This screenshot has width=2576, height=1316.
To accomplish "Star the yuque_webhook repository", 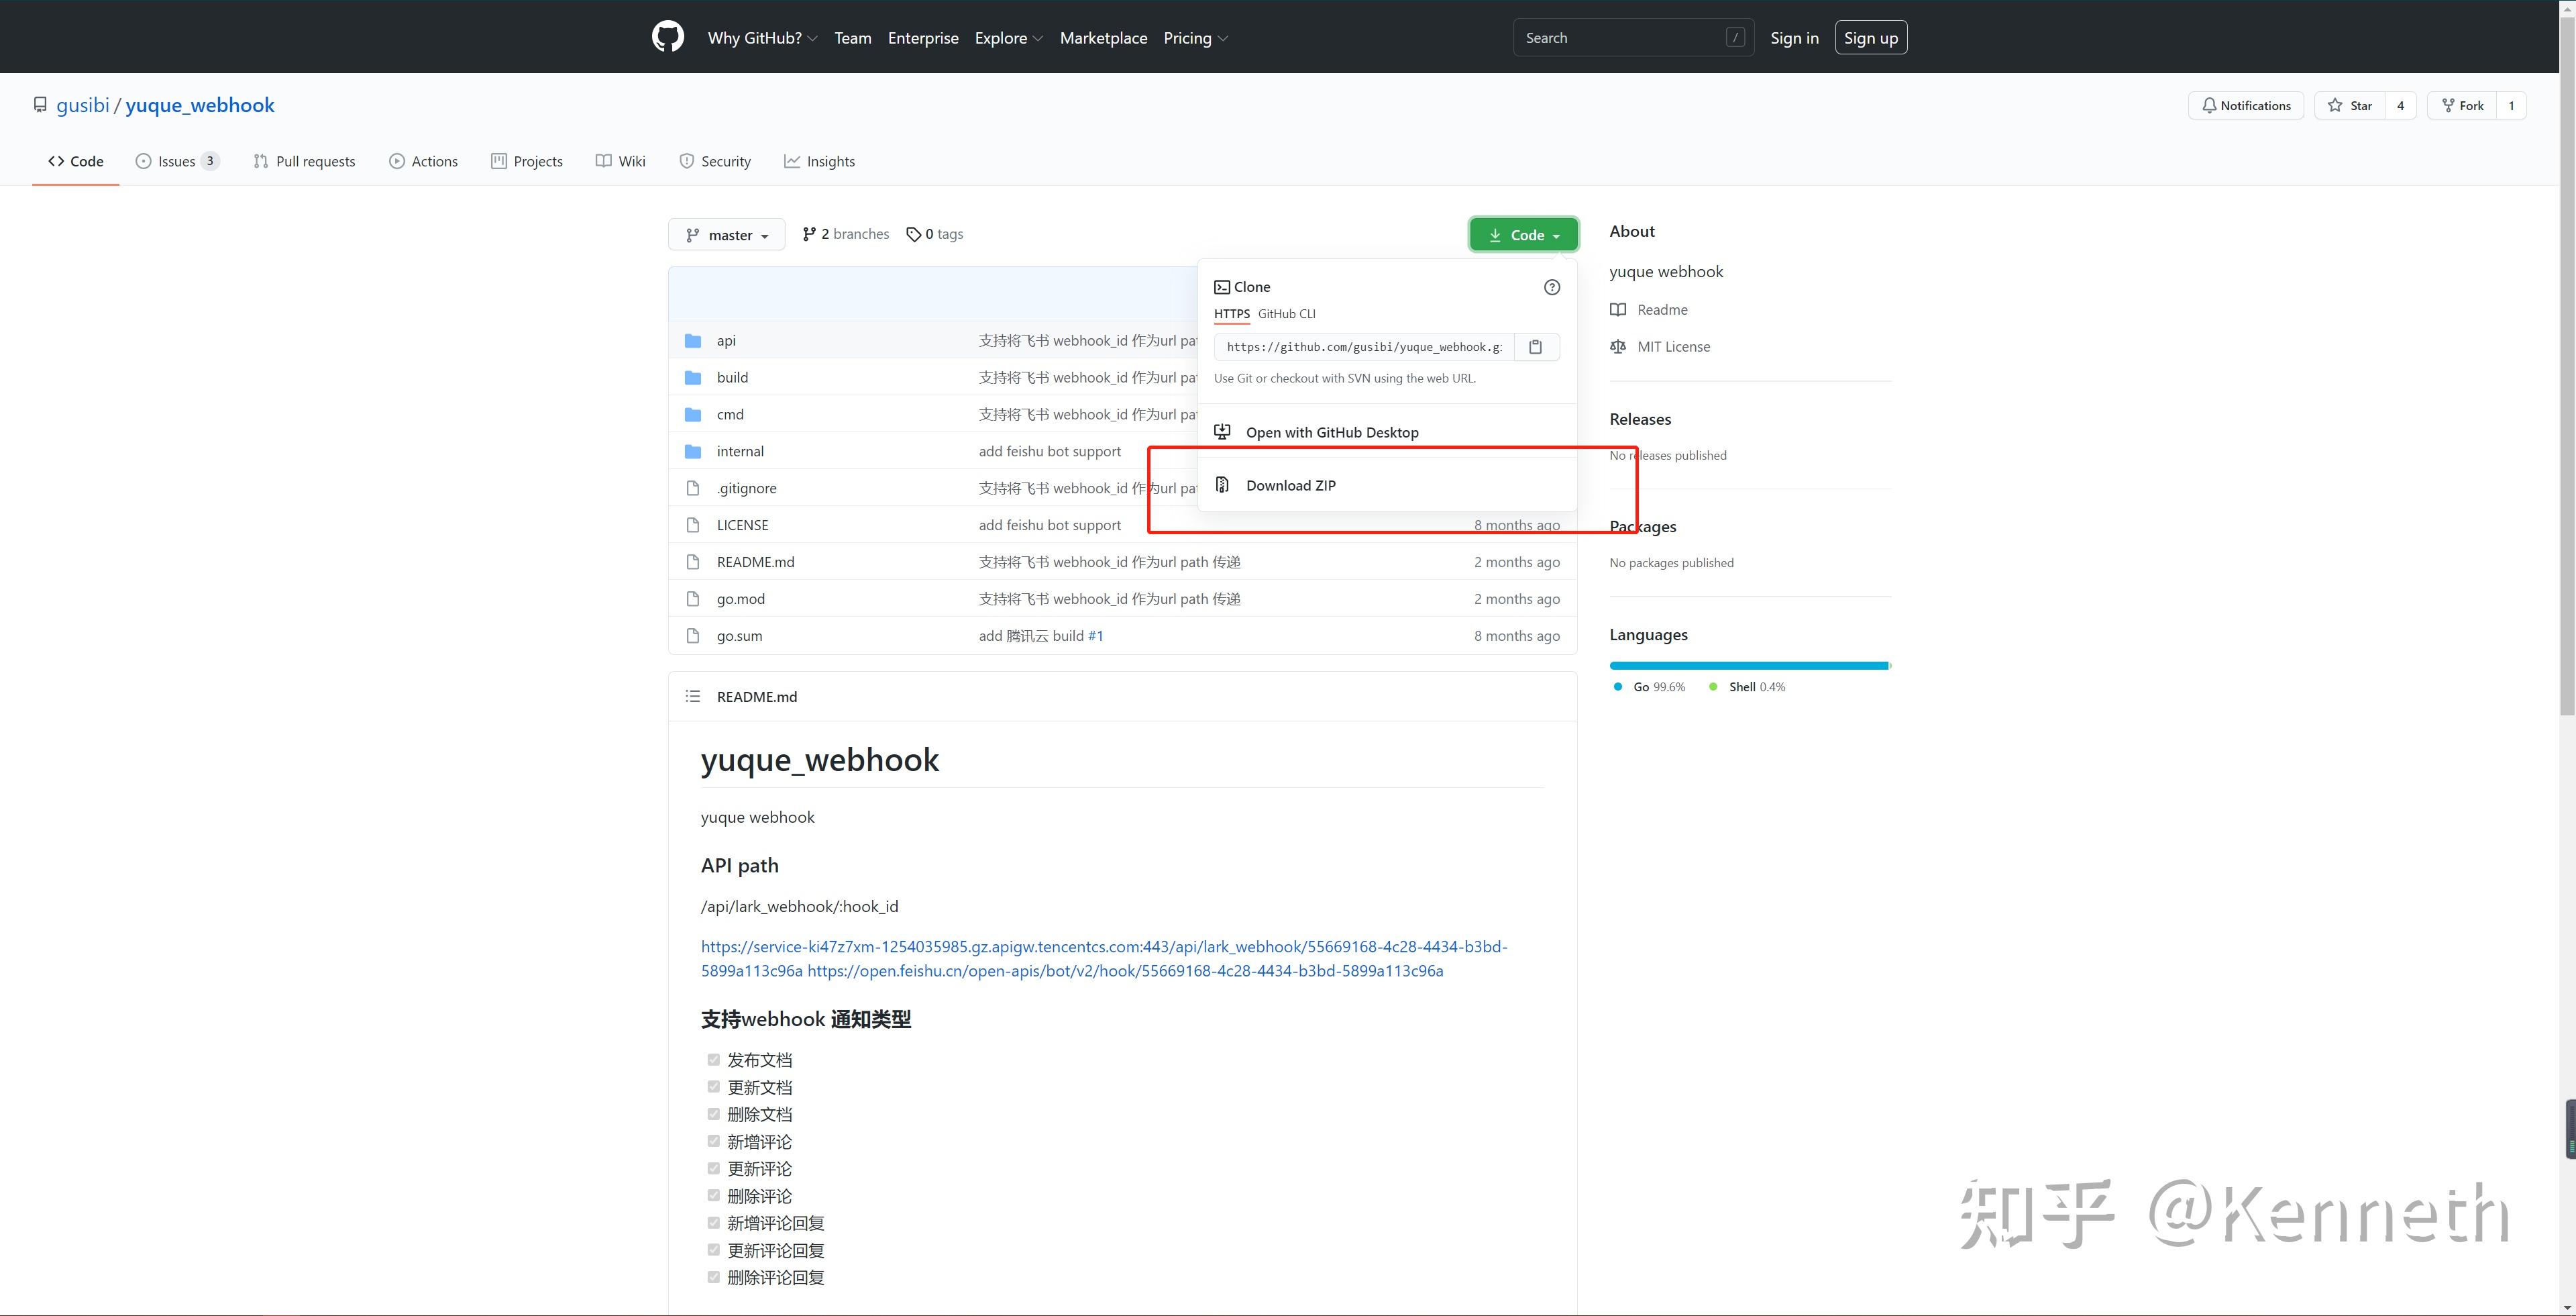I will pos(2350,106).
